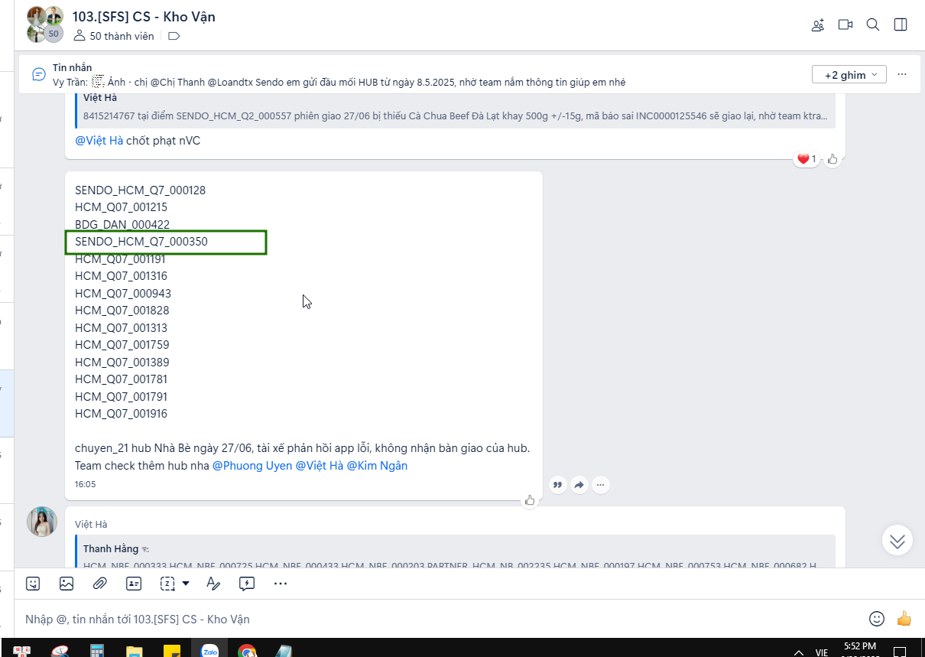The width and height of the screenshot is (925, 657).
Task: Open the emoji picker in message box
Action: (877, 618)
